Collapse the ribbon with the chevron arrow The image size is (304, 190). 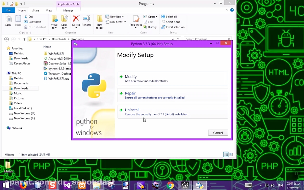coord(227,10)
